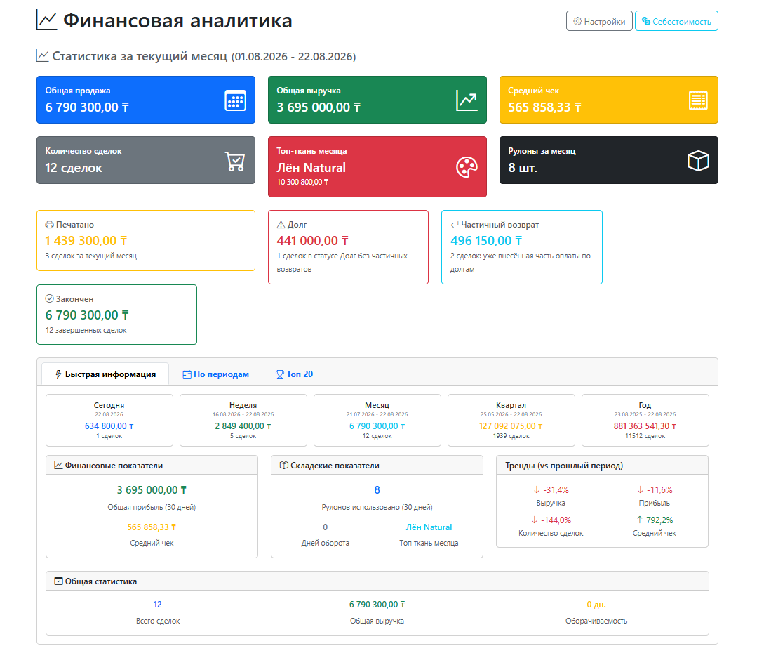The image size is (771, 658).
Task: Click the printer icon next to Печатано
Action: coord(49,225)
